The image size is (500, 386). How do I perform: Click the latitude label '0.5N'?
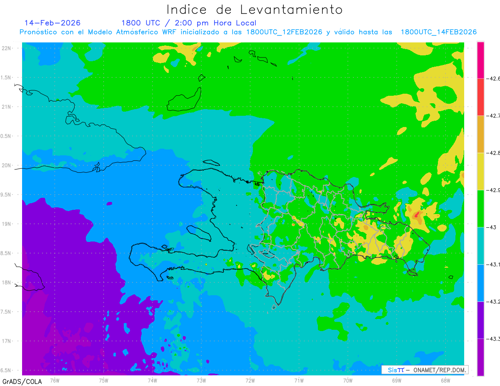click(x=6, y=136)
